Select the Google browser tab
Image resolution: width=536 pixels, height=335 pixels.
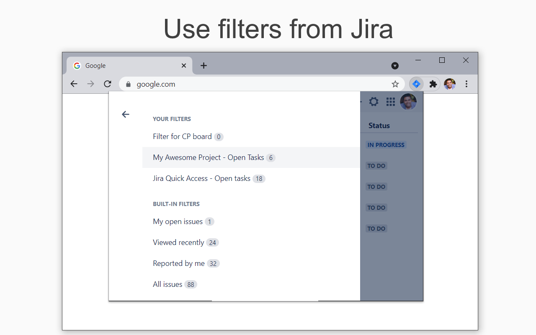pyautogui.click(x=129, y=66)
